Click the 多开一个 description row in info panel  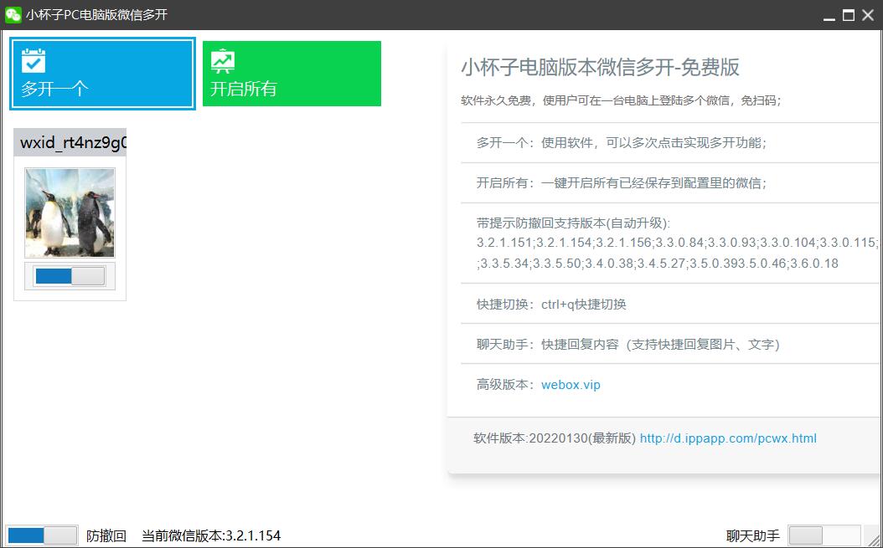pyautogui.click(x=670, y=143)
